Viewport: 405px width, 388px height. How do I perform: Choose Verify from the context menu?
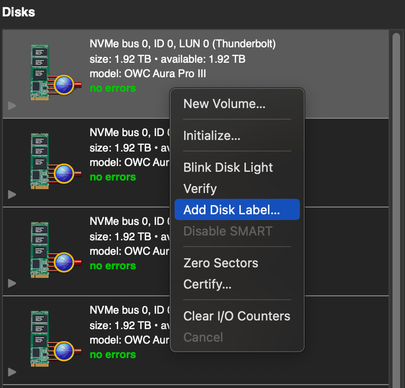(200, 189)
